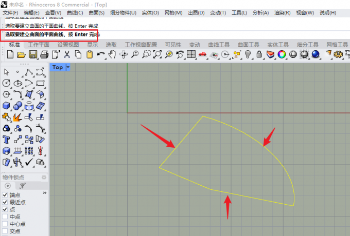Open the rectangular Array tool
This screenshot has width=350, height=236.
click(29, 151)
